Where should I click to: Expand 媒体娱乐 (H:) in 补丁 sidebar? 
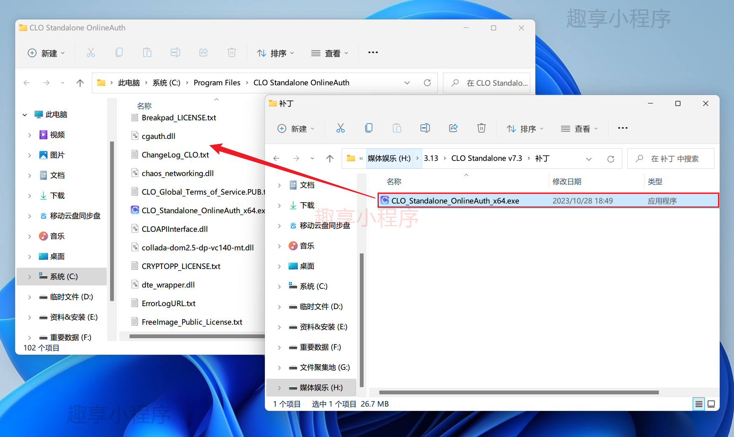click(x=279, y=388)
